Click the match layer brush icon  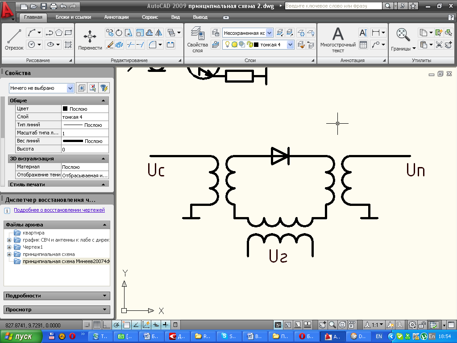(301, 45)
